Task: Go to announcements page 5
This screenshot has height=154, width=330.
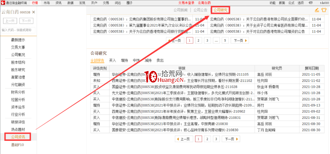Action: (x=225, y=41)
